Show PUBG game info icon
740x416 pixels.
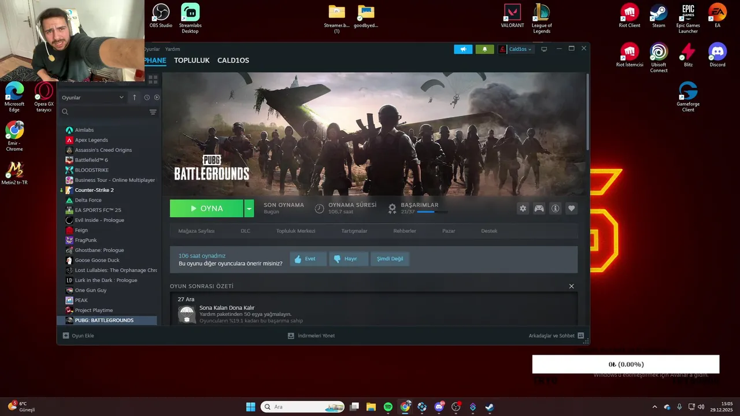(555, 209)
